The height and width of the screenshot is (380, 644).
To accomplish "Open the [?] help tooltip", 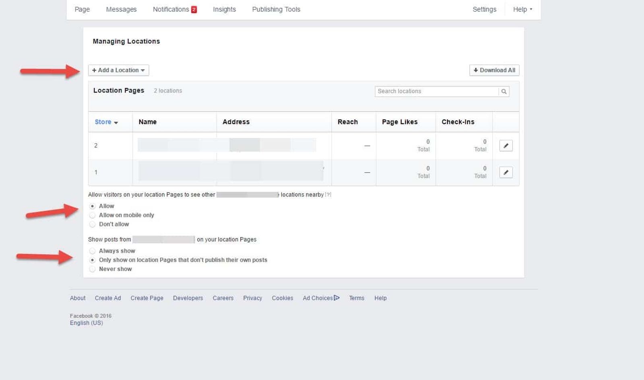I will pyautogui.click(x=328, y=195).
